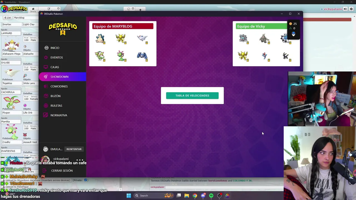This screenshot has width=356, height=200.
Task: Click the Great Ball icon in the coin widget
Action: (293, 34)
